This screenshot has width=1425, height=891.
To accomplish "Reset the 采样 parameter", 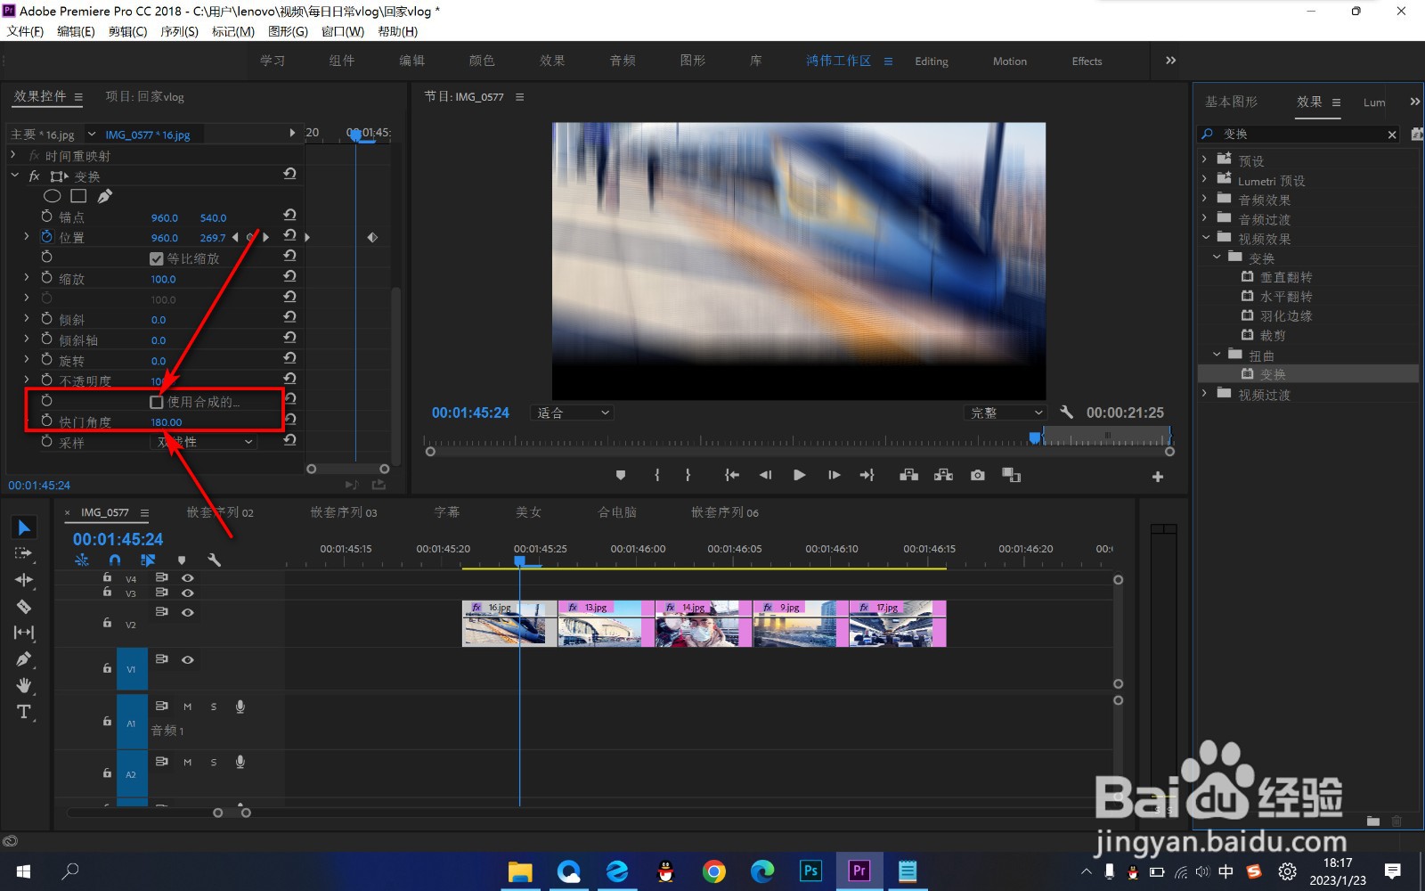I will [289, 440].
